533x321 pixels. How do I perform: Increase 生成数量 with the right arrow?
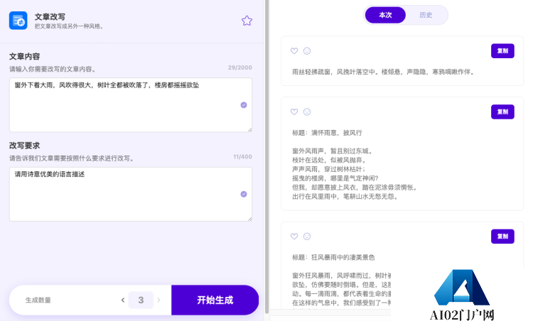(158, 300)
